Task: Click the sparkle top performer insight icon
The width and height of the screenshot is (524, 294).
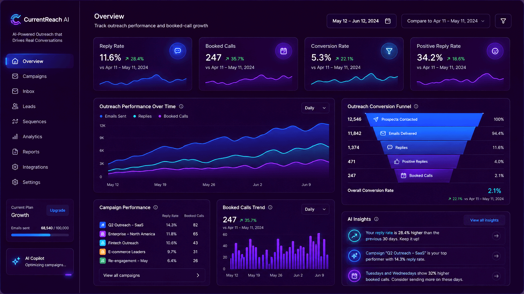Action: [x=354, y=256]
